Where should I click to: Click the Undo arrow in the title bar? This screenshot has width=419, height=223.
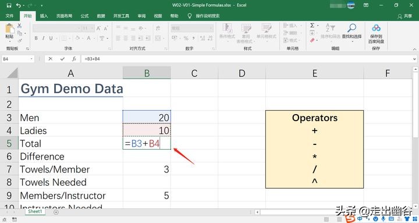click(x=18, y=5)
